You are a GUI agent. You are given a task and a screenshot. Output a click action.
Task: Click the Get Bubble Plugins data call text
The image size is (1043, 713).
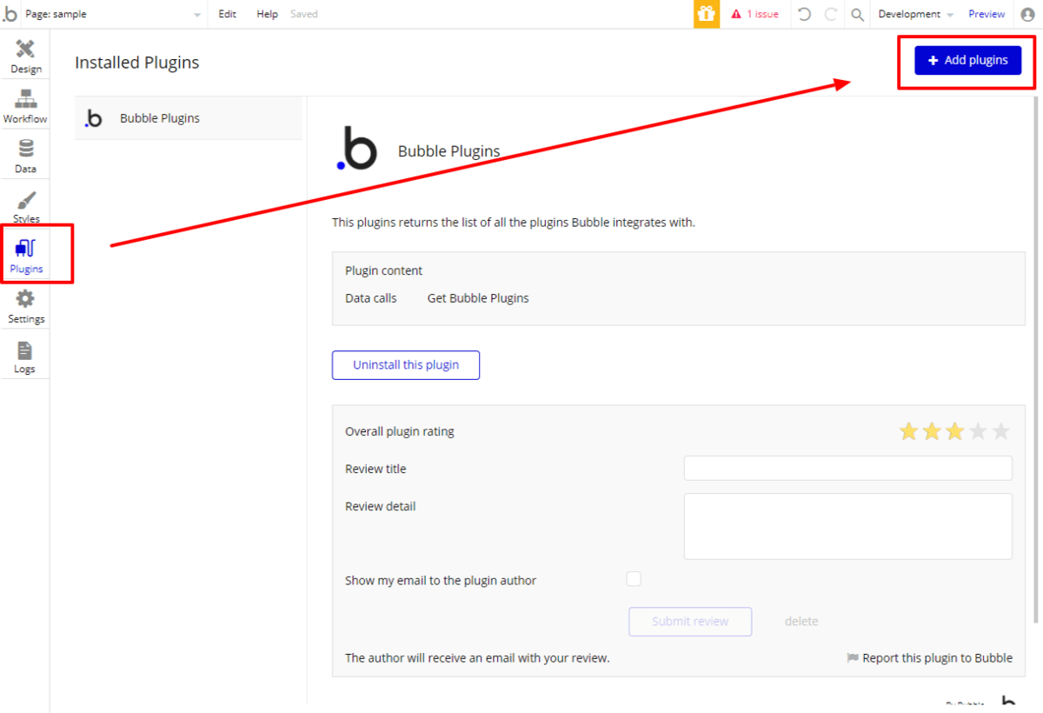pyautogui.click(x=478, y=298)
